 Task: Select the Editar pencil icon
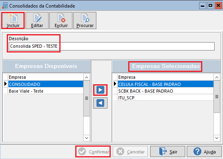37,18
